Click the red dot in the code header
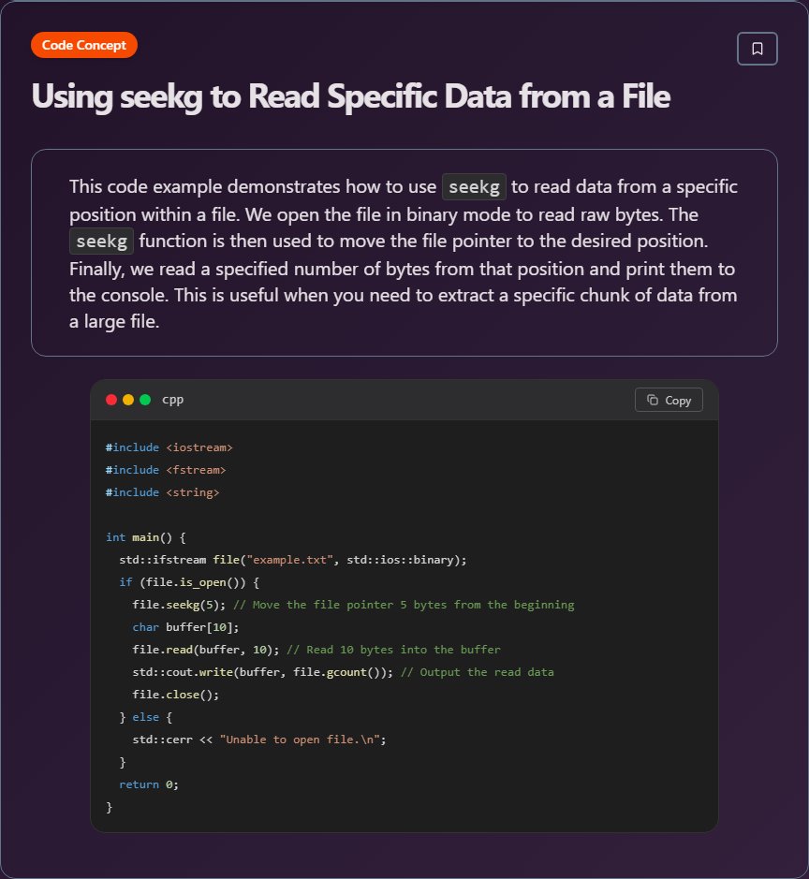This screenshot has height=879, width=809. click(111, 400)
